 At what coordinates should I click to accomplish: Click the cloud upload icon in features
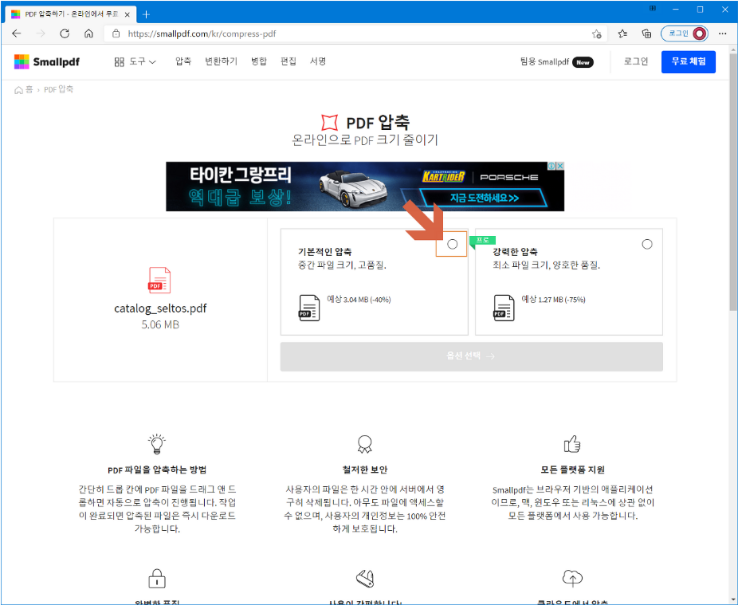coord(572,578)
